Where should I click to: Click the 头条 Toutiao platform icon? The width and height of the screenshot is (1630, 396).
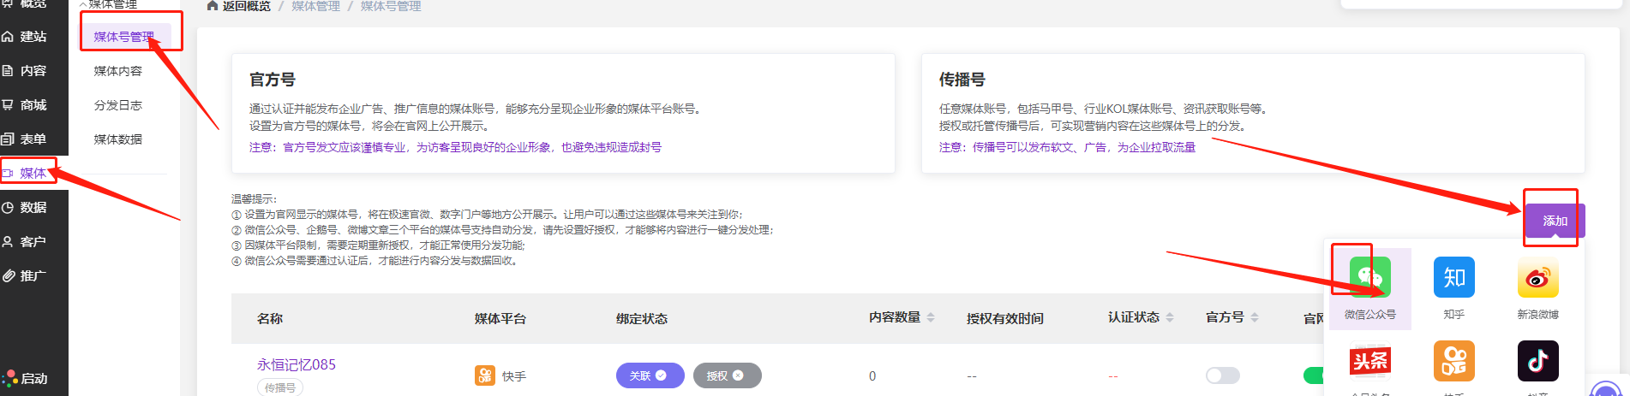pos(1369,361)
